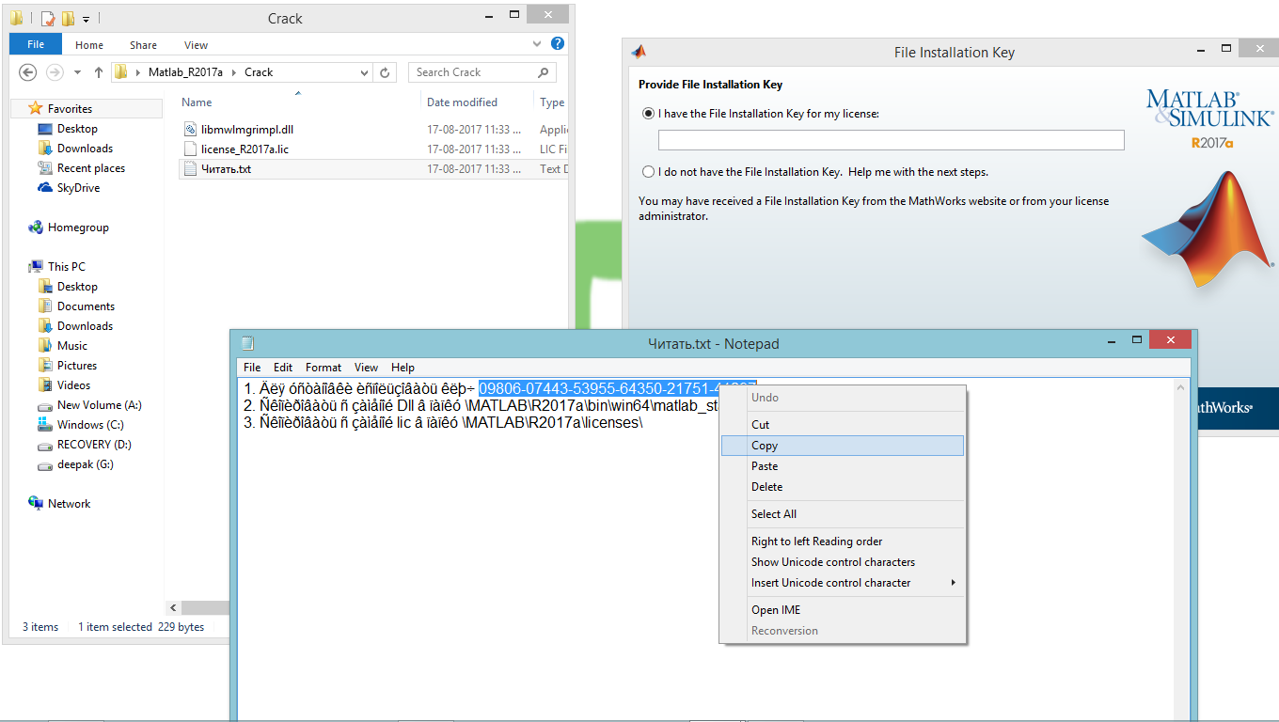The height and width of the screenshot is (722, 1279).
Task: Expand the chevron before Matlab_R2017a in address bar
Action: pos(139,72)
